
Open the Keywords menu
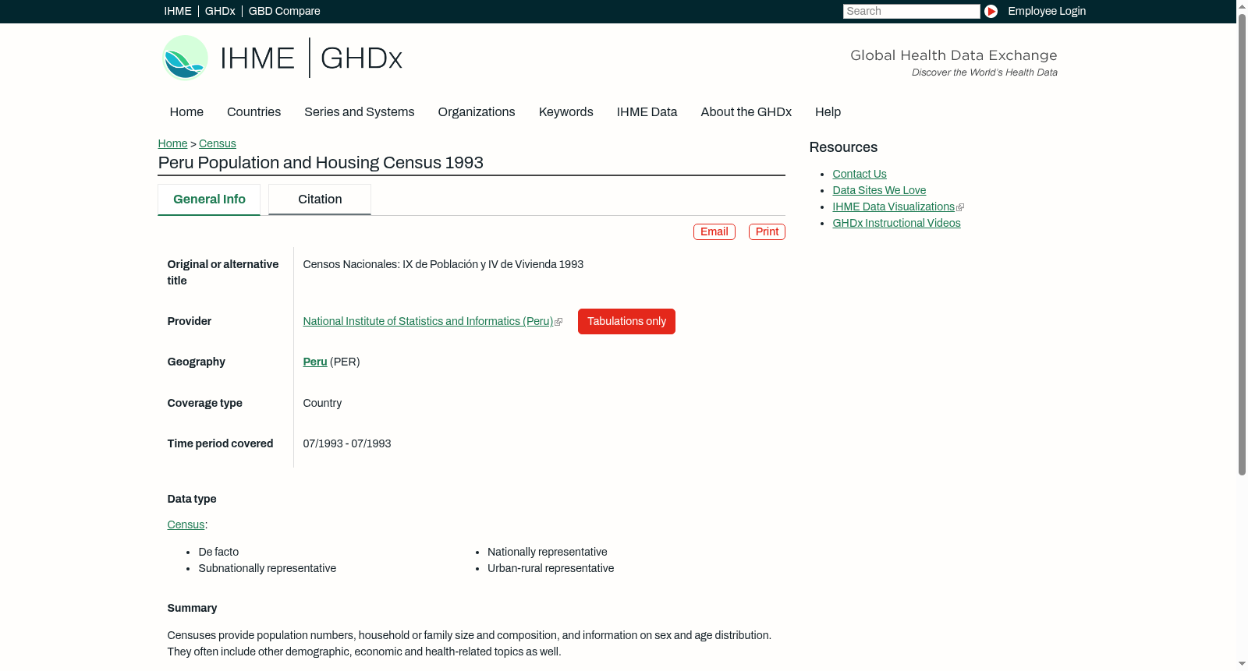click(x=566, y=112)
